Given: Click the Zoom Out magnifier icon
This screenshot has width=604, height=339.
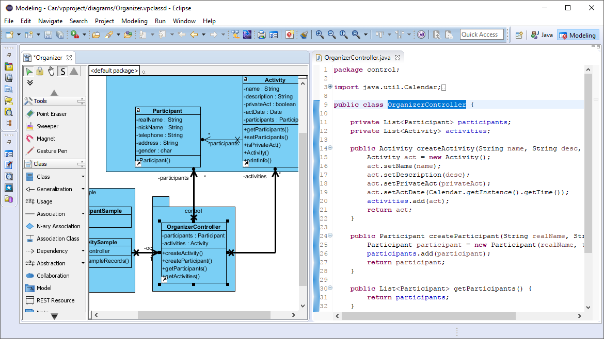Looking at the screenshot, I should point(331,35).
